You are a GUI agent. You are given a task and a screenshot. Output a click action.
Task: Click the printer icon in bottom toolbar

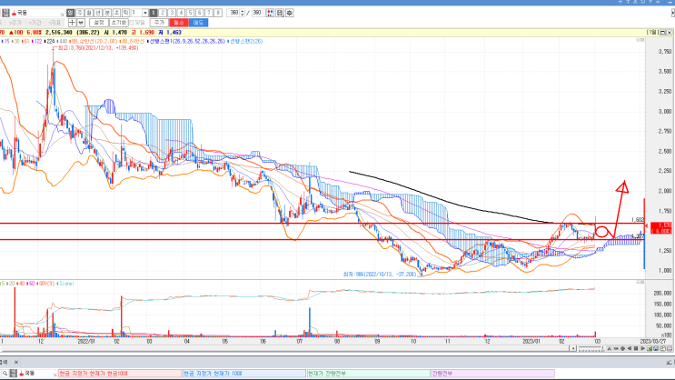656,348
